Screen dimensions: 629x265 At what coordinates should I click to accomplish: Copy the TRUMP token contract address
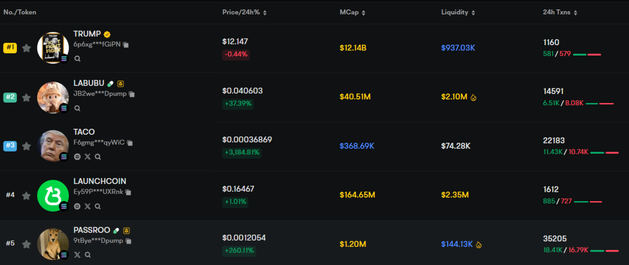click(x=126, y=45)
